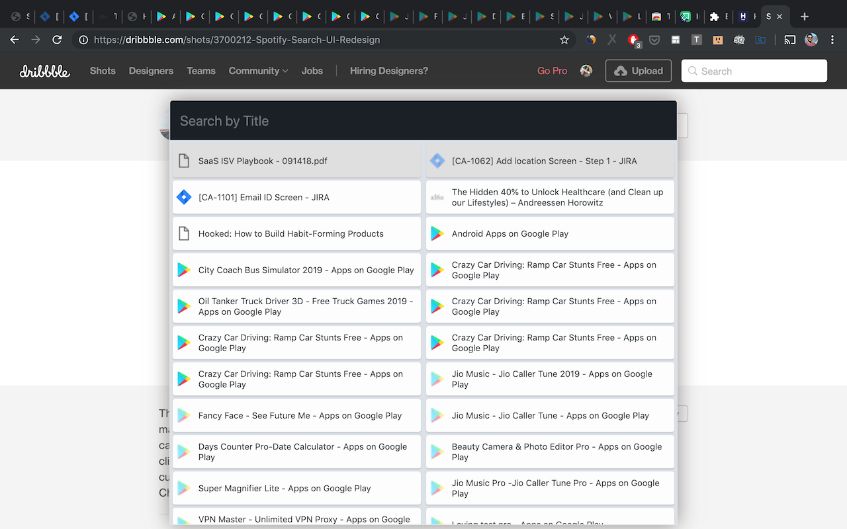Click the Go Pro link

coord(552,71)
